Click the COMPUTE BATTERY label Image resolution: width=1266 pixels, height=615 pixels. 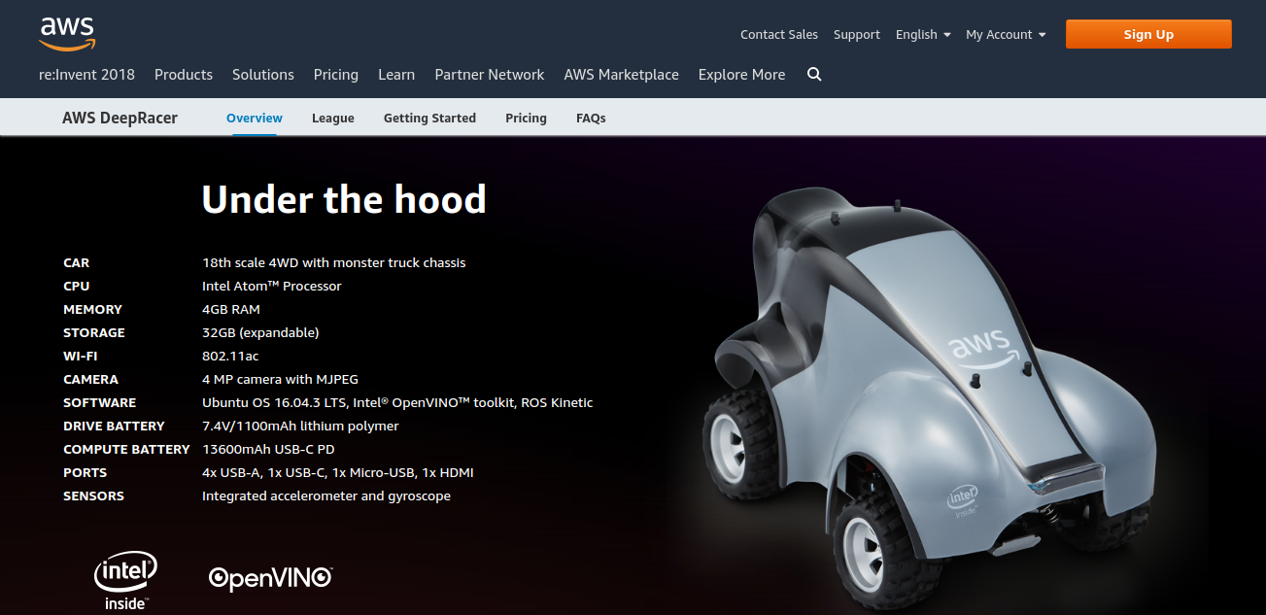coord(127,449)
